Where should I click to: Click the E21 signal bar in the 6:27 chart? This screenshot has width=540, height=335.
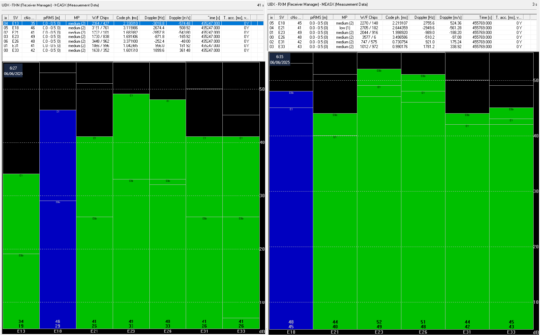click(95, 233)
